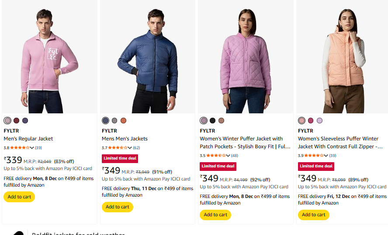Open the Men's Regular Jacket title link
This screenshot has height=235, width=388.
tap(28, 139)
